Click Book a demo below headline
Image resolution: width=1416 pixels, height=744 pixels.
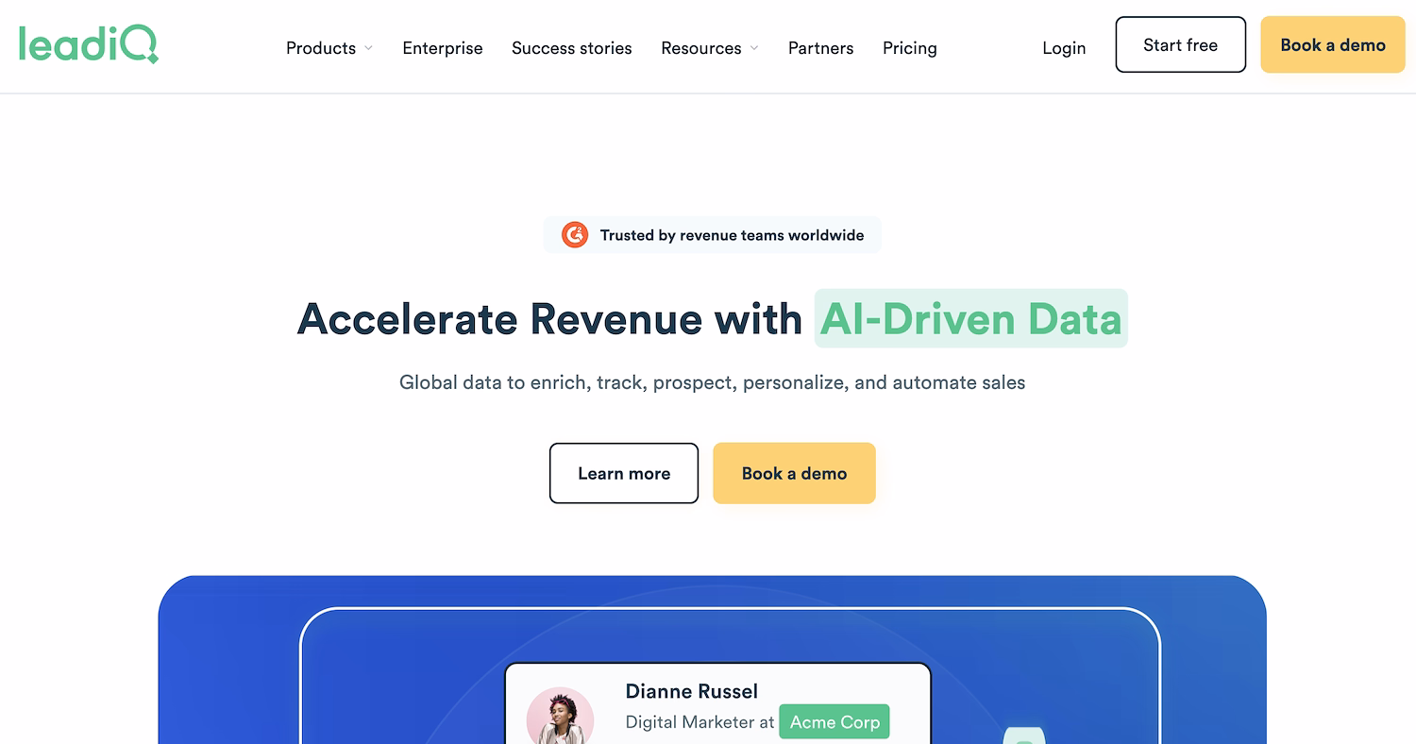pos(795,473)
